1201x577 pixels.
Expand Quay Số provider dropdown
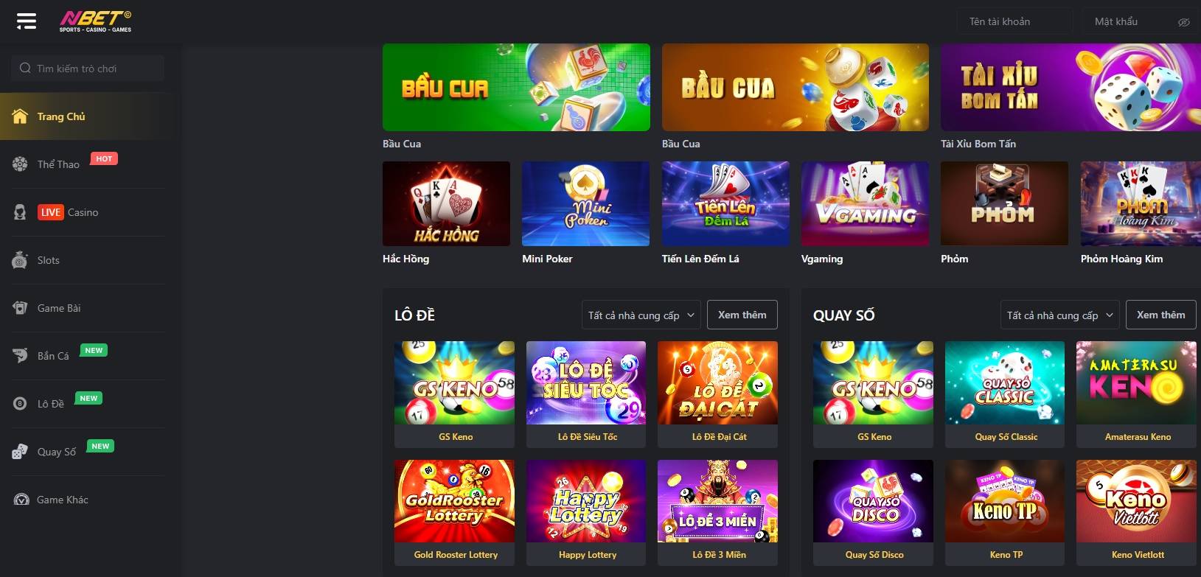[1060, 315]
